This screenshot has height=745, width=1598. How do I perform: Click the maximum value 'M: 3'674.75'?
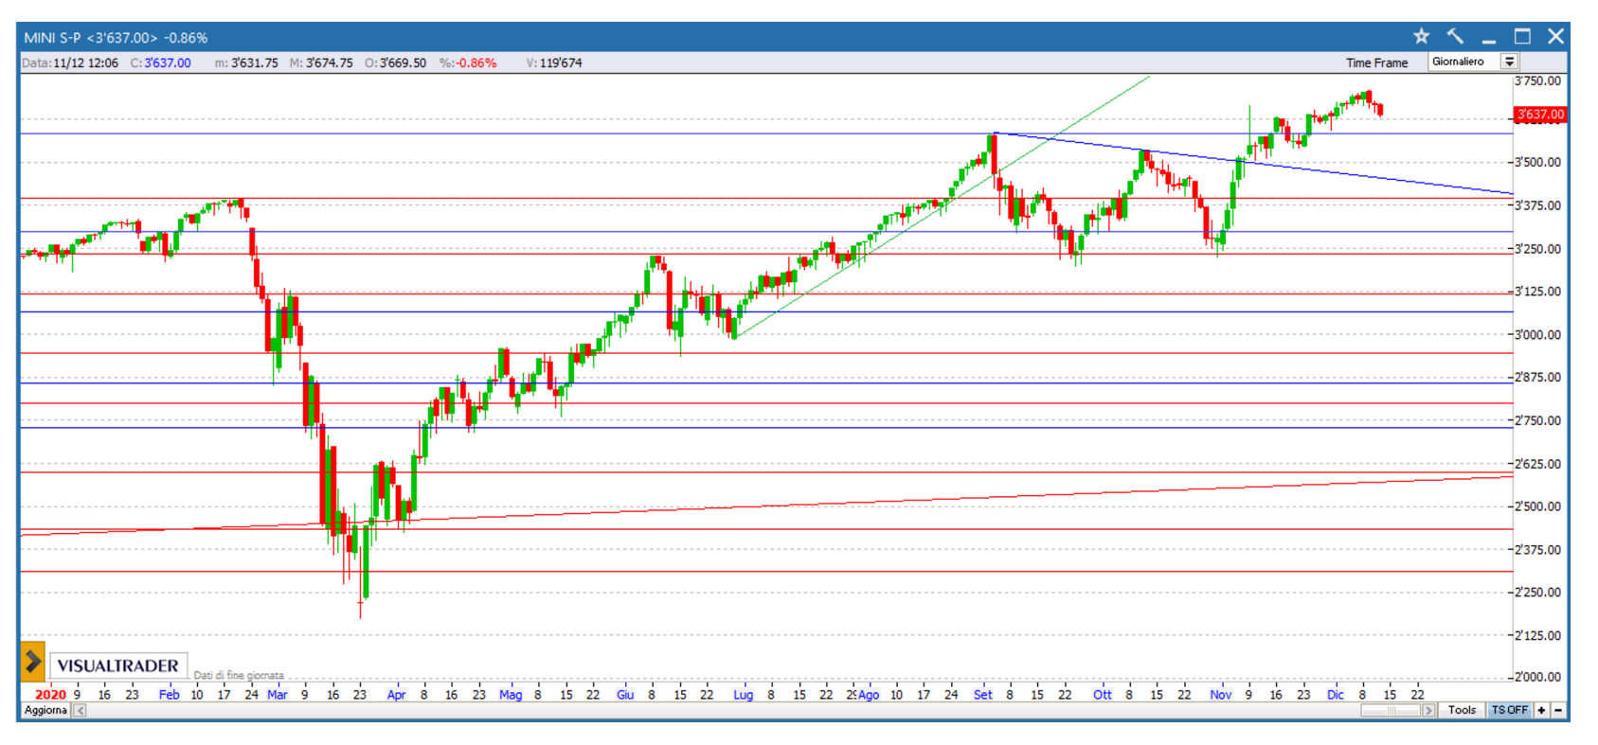click(321, 62)
